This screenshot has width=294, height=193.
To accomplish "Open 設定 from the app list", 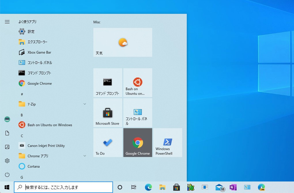I will pyautogui.click(x=31, y=32).
